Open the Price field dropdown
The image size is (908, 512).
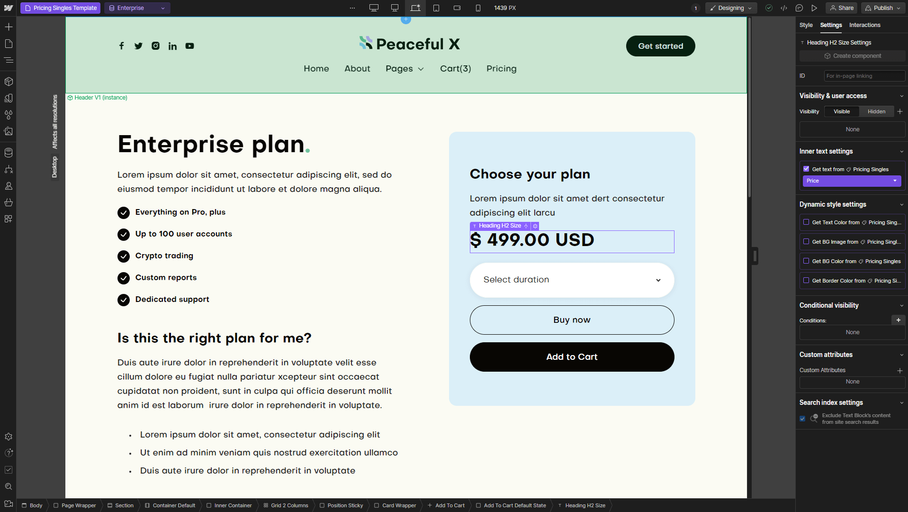852,181
